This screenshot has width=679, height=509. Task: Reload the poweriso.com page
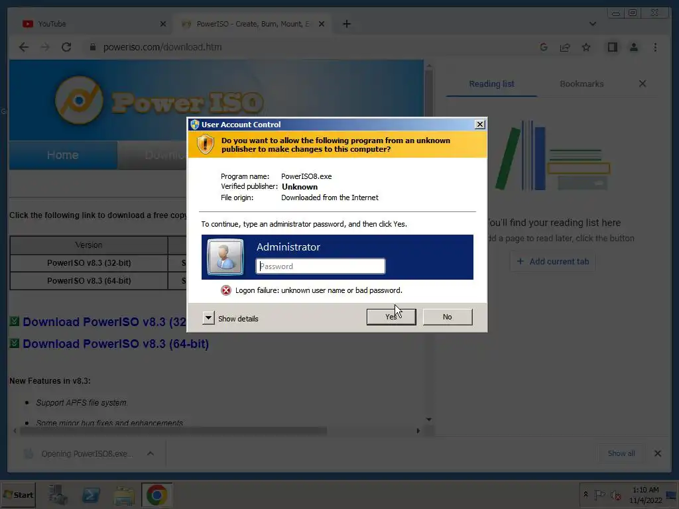tap(66, 47)
